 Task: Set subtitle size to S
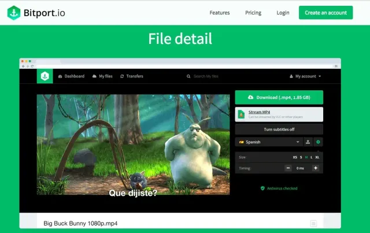pyautogui.click(x=301, y=157)
